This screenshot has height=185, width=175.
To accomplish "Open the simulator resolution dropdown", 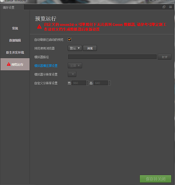I will tap(72, 74).
